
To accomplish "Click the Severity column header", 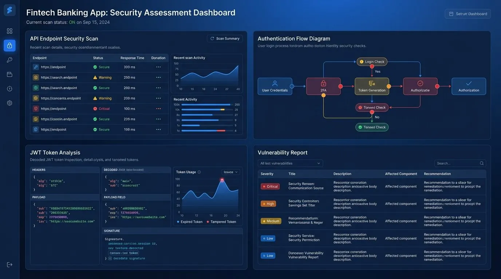I will click(267, 174).
